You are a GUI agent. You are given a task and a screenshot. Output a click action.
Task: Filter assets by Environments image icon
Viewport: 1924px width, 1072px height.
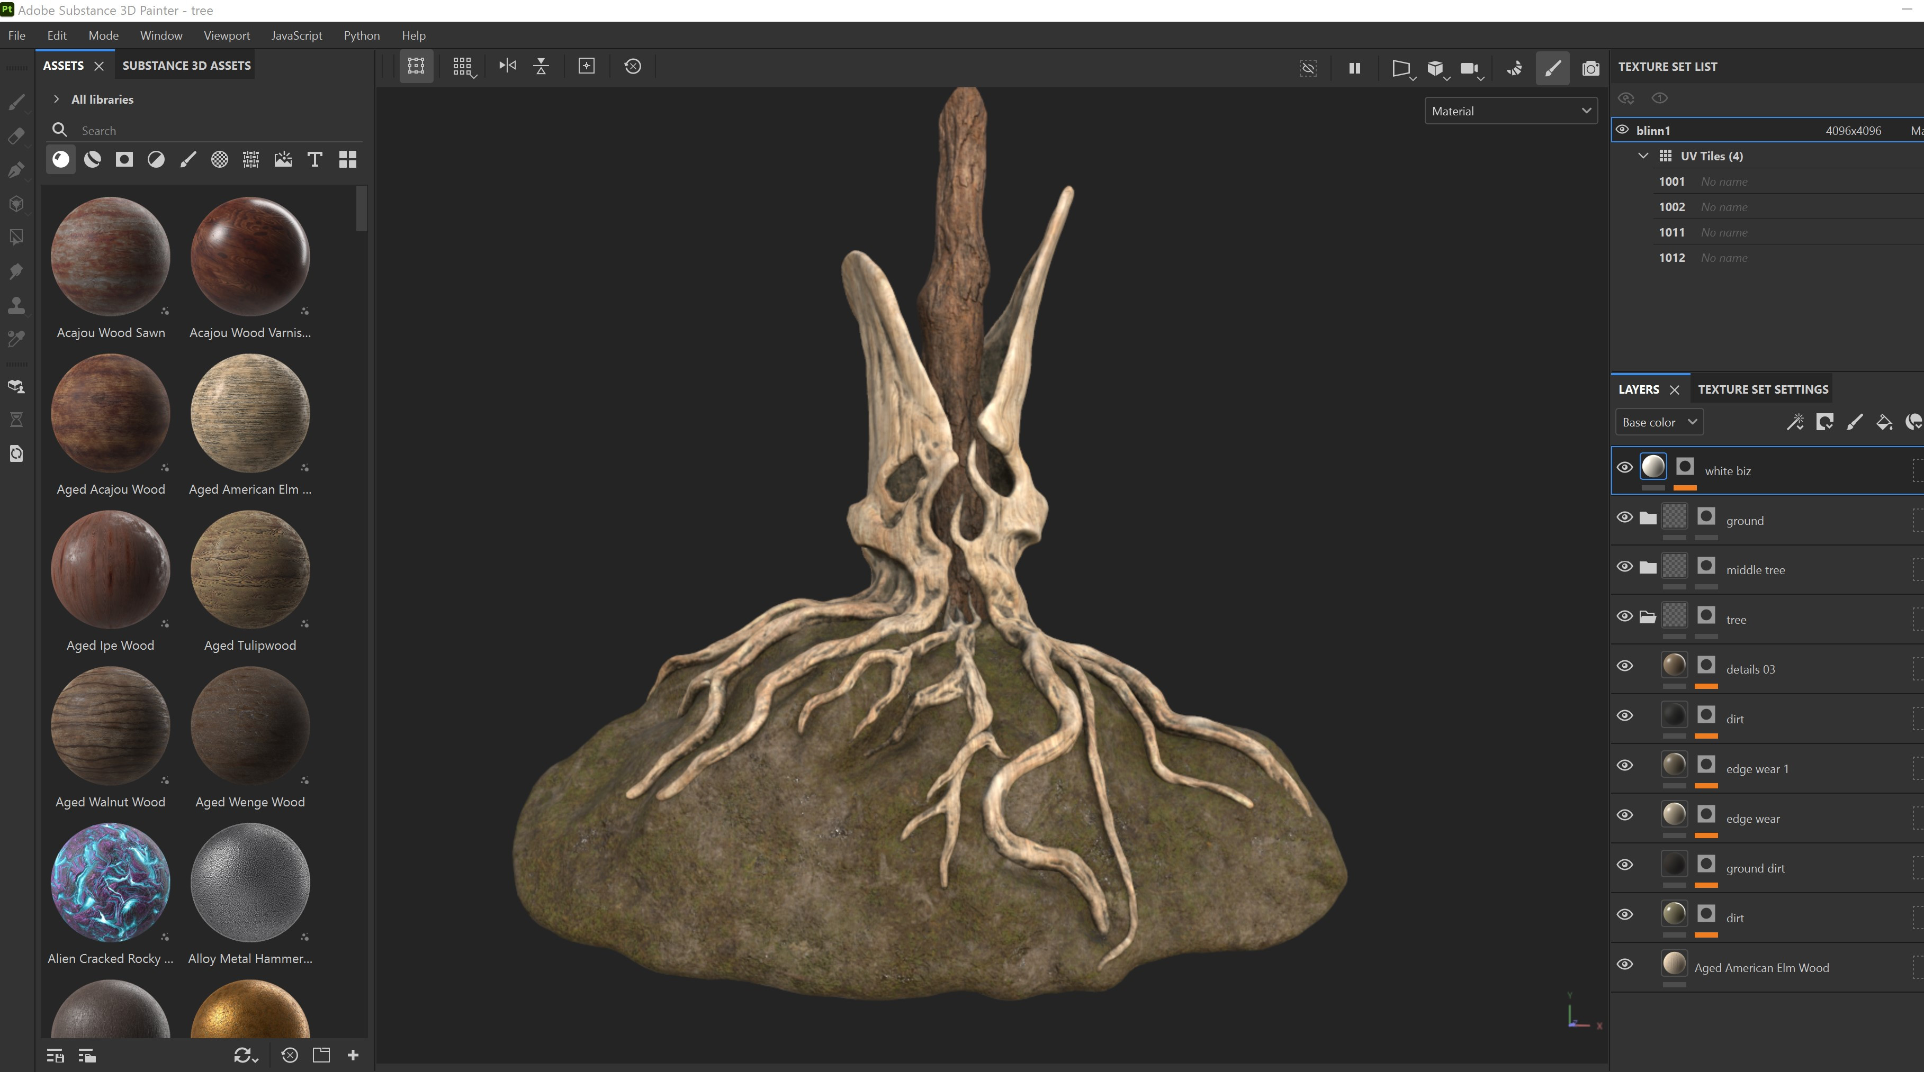point(283,159)
